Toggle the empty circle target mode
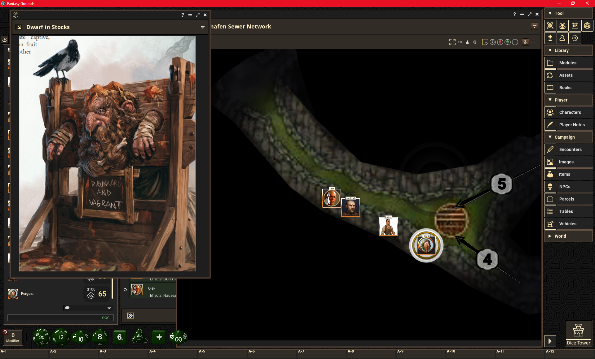Screen dimensions: 595x359 pos(515,42)
